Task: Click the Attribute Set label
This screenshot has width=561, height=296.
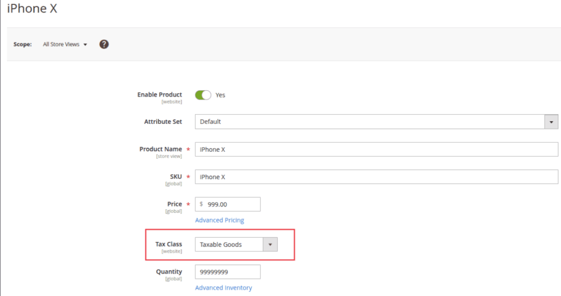Action: (163, 122)
